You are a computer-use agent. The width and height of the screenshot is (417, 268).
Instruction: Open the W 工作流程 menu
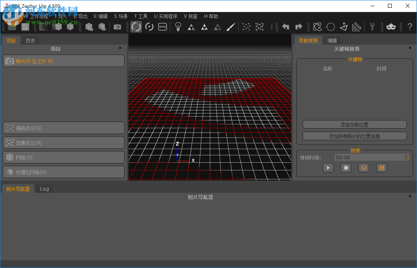point(36,16)
